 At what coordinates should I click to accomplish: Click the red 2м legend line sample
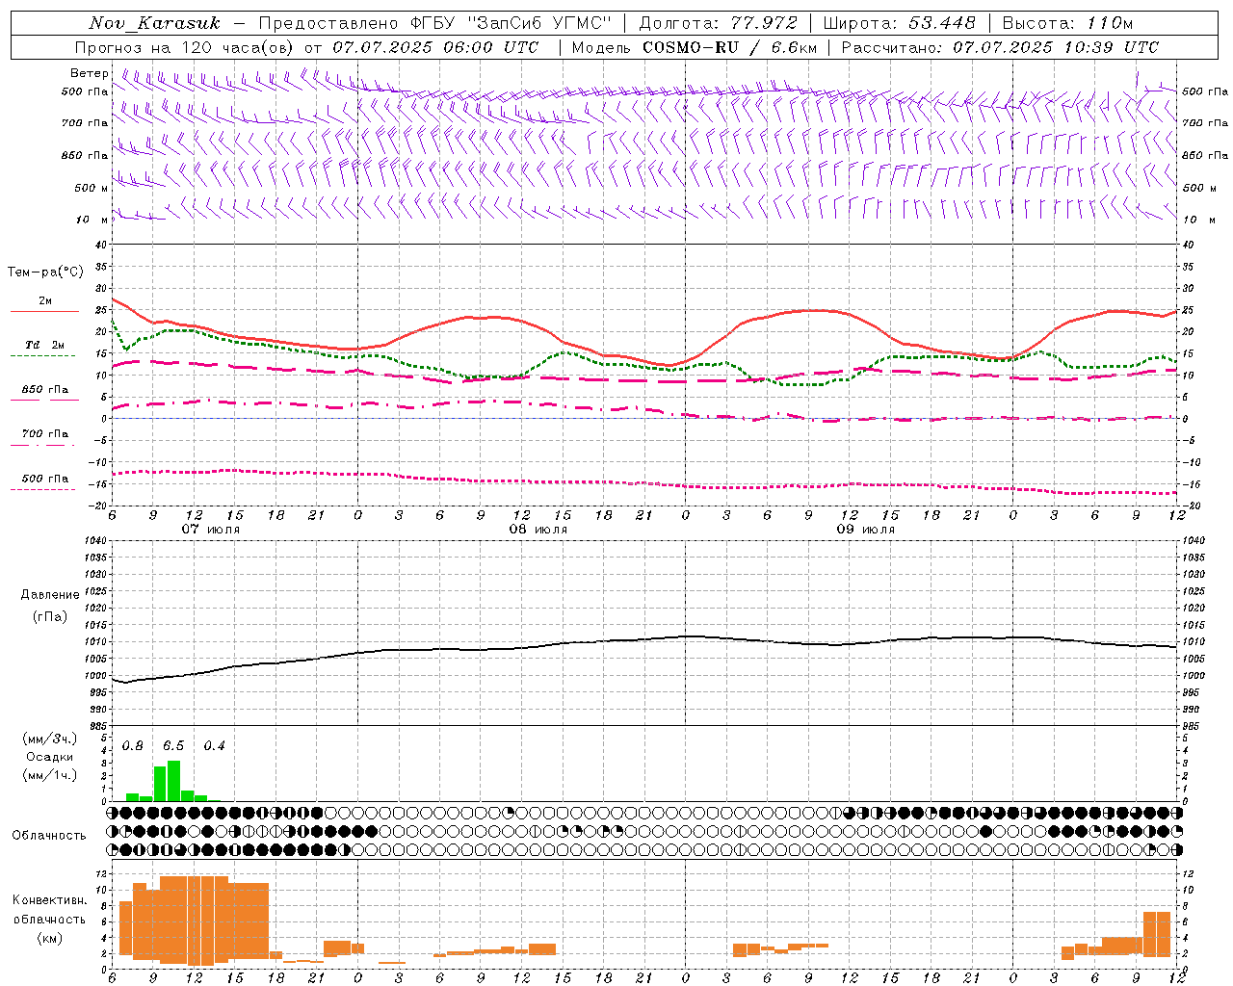coord(44,311)
